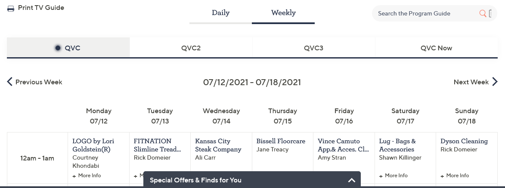505x188 pixels.
Task: Click the plus icon under Lug Bags & Accessories
Action: pyautogui.click(x=381, y=176)
